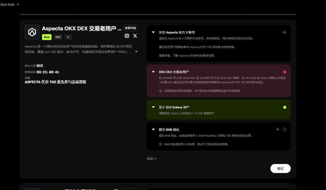Click the participant count 602
The height and width of the screenshot is (190, 326).
[x=40, y=66]
